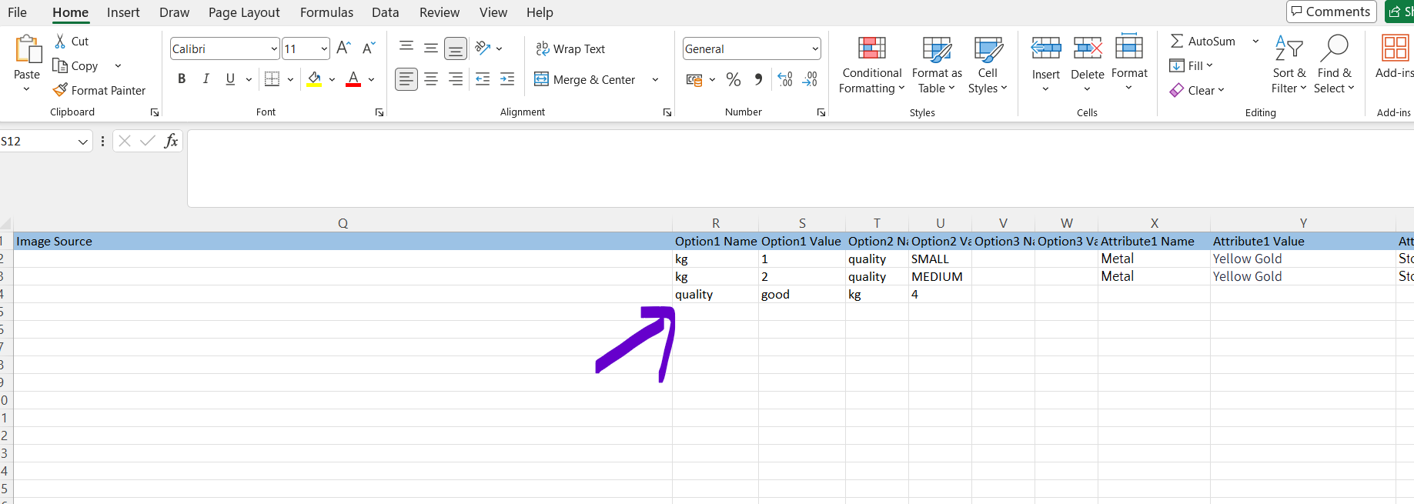Increase font size with large A icon

pyautogui.click(x=343, y=48)
